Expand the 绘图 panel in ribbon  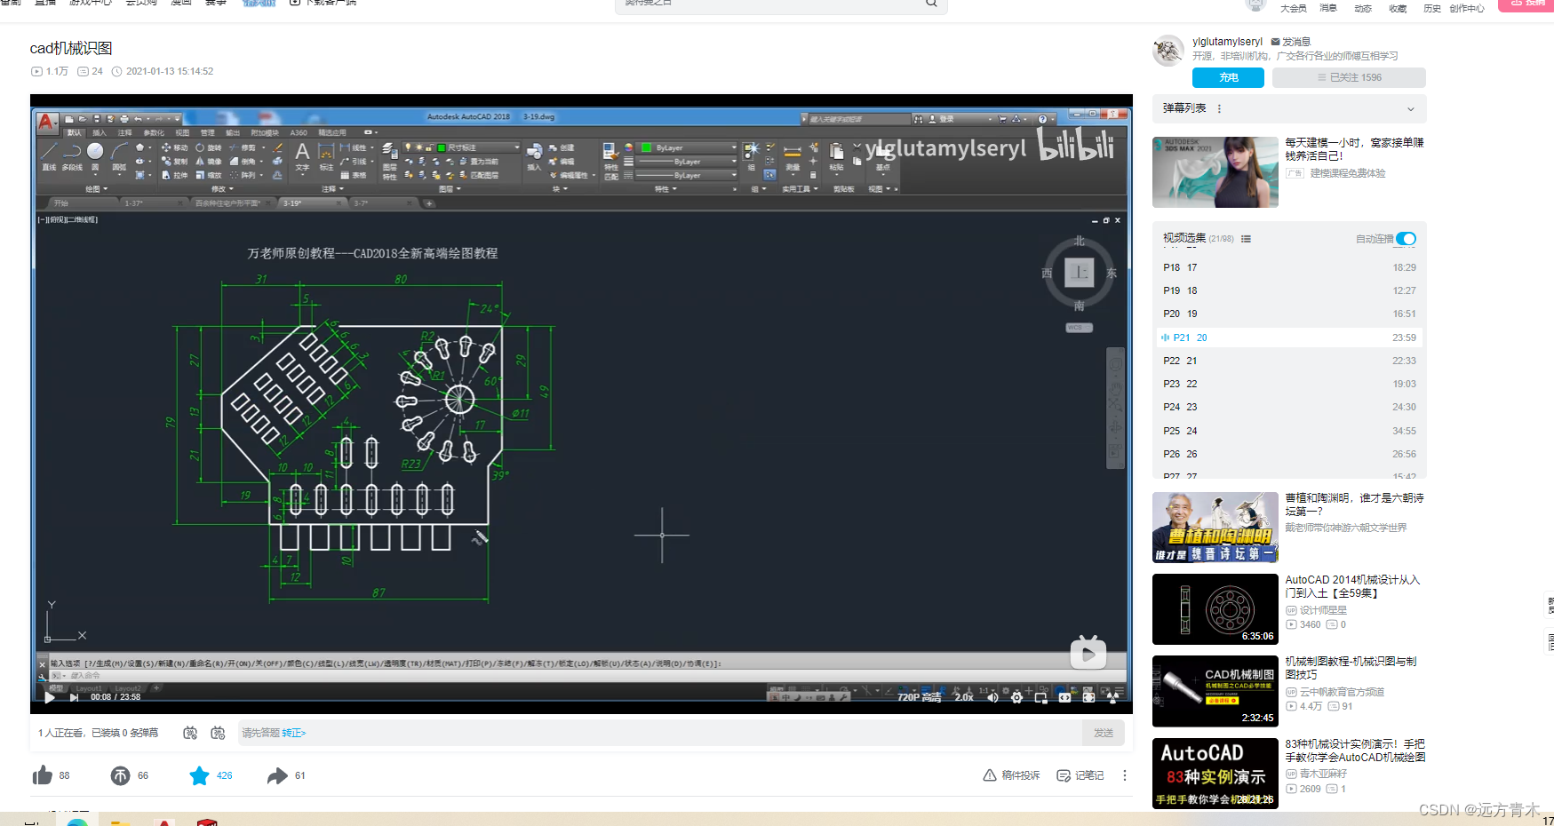(96, 189)
